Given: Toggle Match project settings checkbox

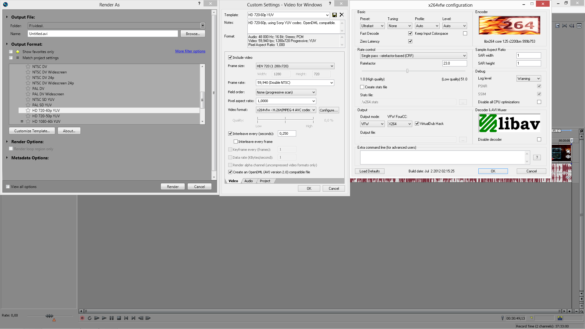Looking at the screenshot, I should tap(11, 58).
